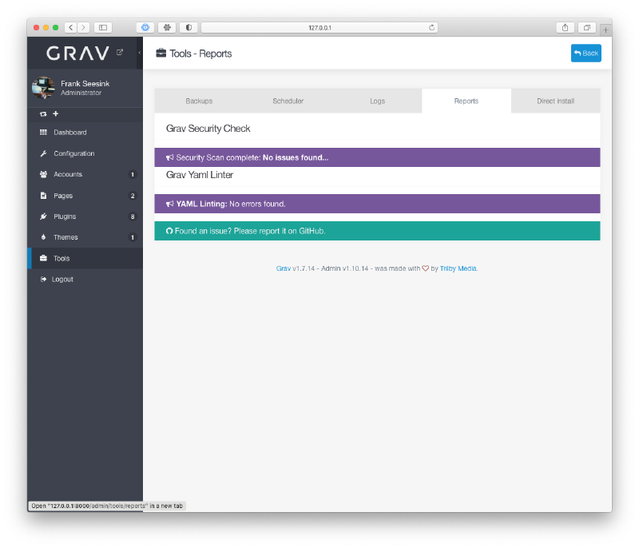The width and height of the screenshot is (639, 548).
Task: Select the Direct Install tab
Action: pyautogui.click(x=555, y=101)
